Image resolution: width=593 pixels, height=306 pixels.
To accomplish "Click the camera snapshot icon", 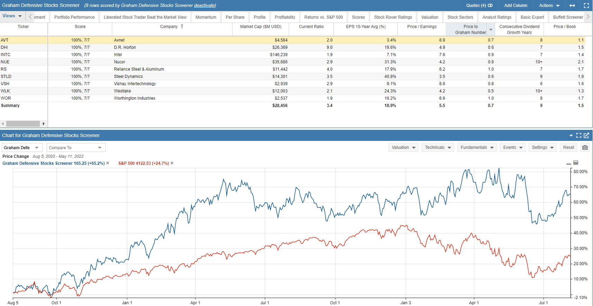I will [x=585, y=147].
